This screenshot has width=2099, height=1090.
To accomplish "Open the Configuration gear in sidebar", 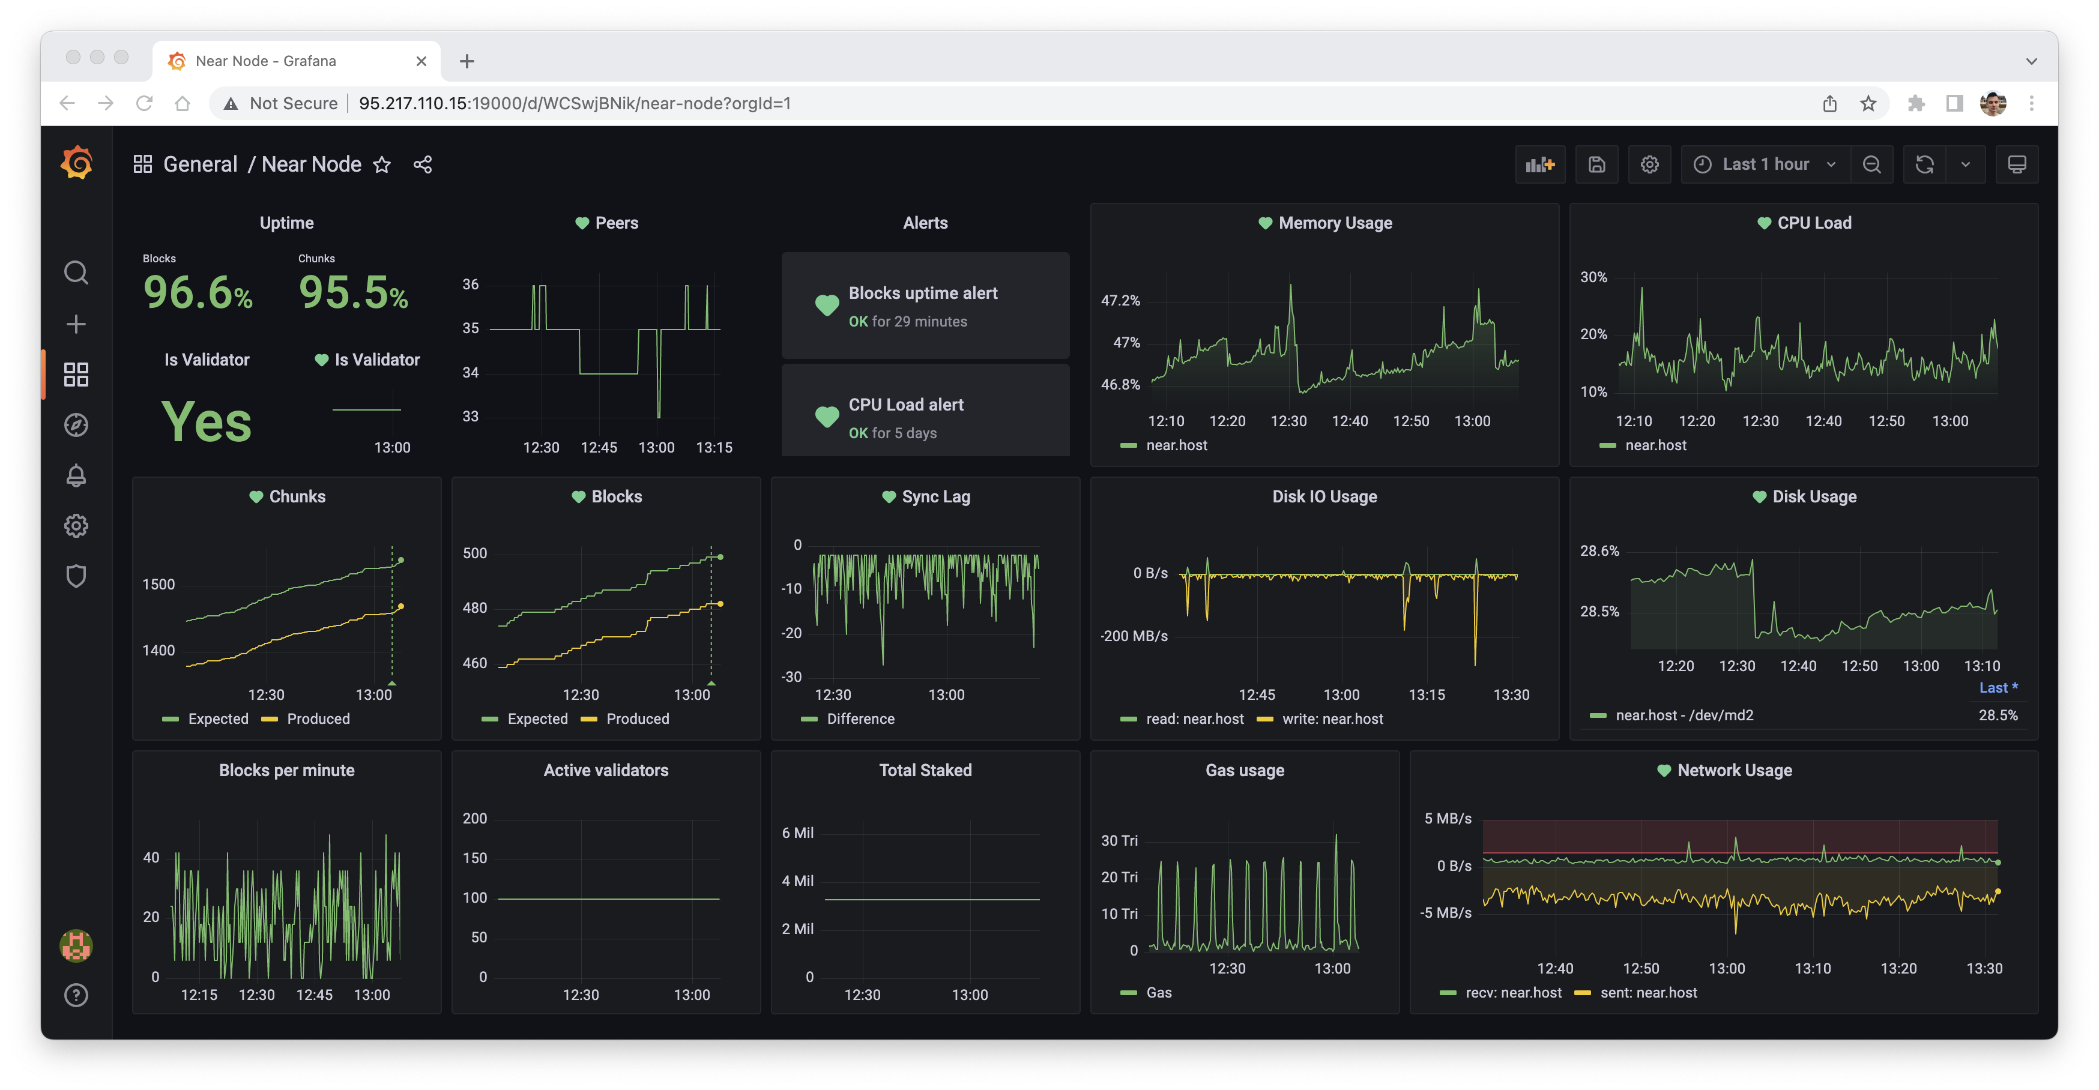I will (x=76, y=526).
